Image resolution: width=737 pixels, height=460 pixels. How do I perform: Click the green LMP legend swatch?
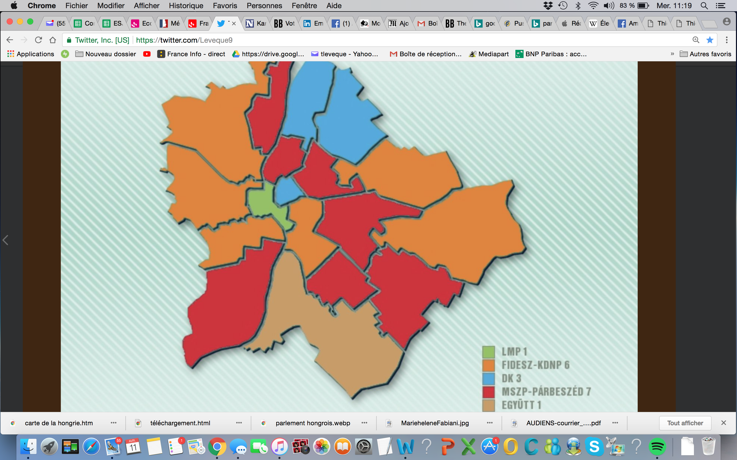pos(489,352)
